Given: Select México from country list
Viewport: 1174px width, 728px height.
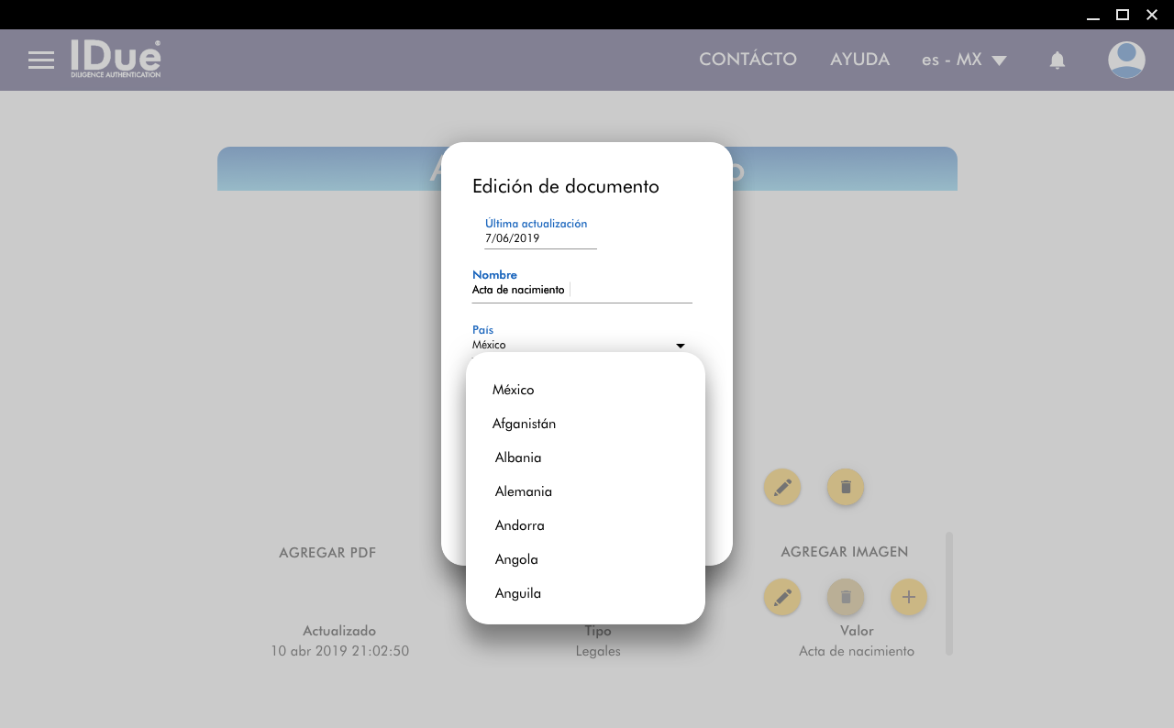Looking at the screenshot, I should tap(513, 390).
